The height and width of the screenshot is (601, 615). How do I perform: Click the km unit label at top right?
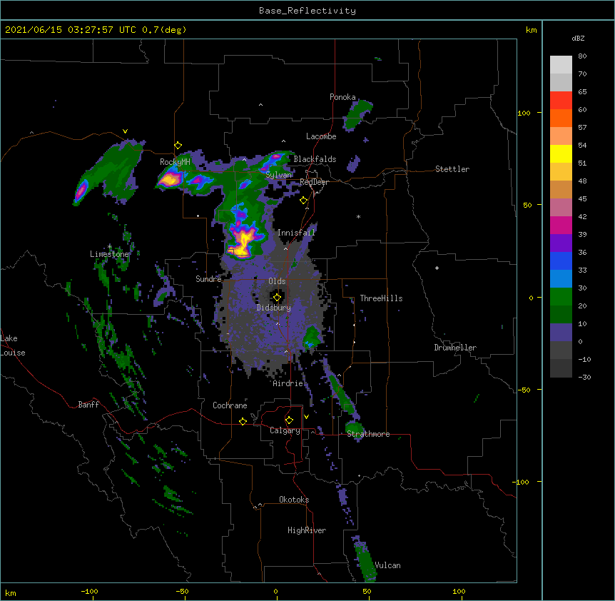532,30
